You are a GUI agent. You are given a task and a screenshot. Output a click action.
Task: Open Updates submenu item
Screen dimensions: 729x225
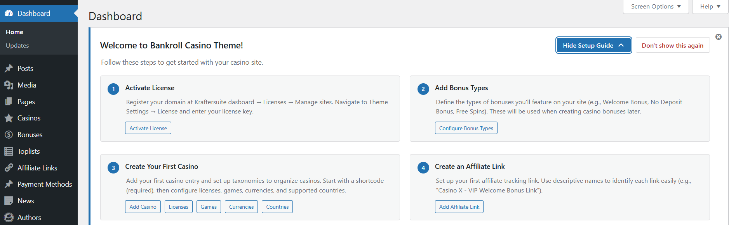17,46
